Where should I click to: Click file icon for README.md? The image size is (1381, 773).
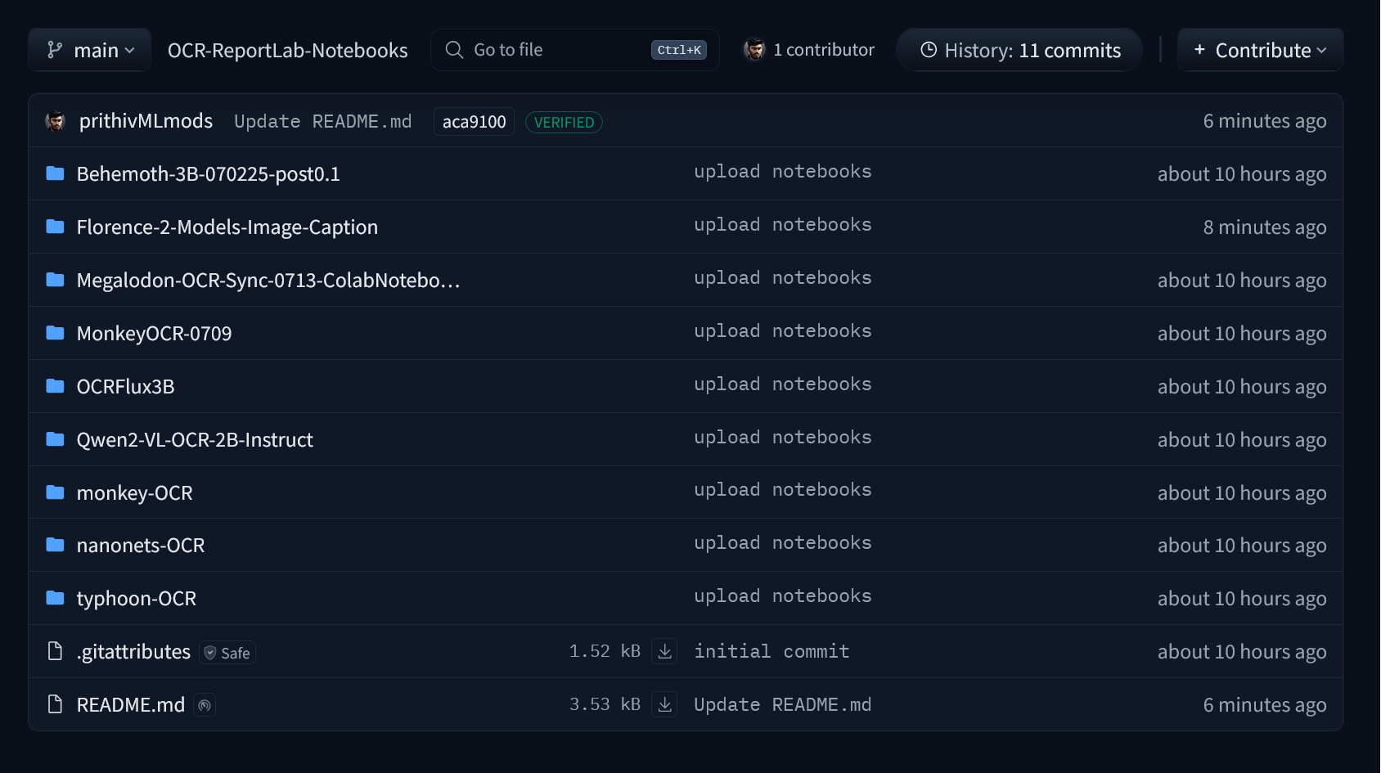(55, 704)
